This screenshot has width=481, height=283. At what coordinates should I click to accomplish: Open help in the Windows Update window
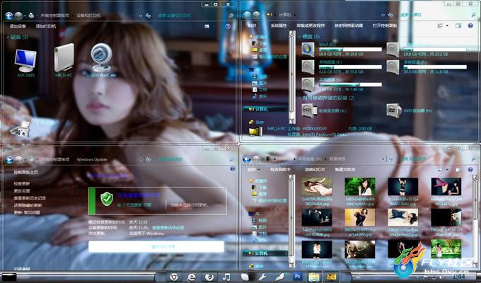click(232, 169)
